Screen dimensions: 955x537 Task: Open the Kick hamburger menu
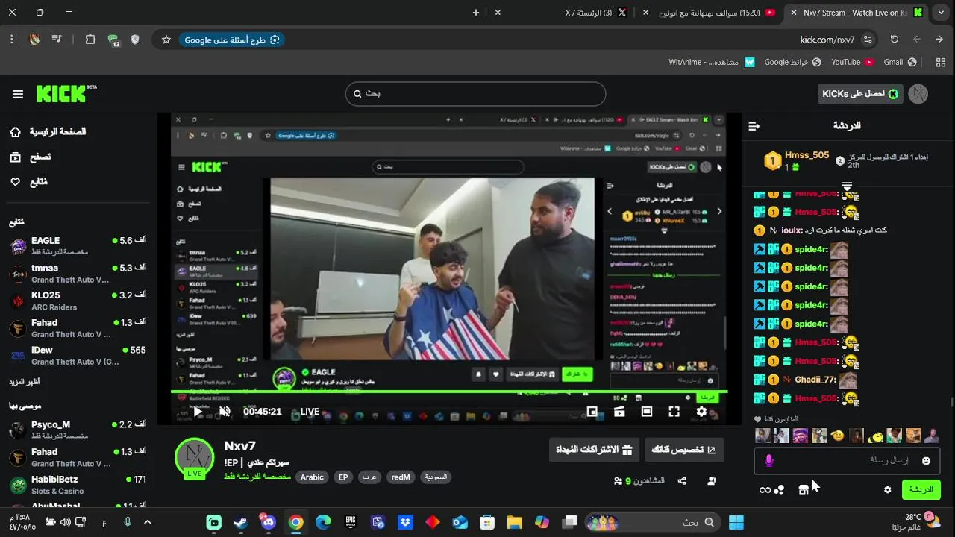18,94
